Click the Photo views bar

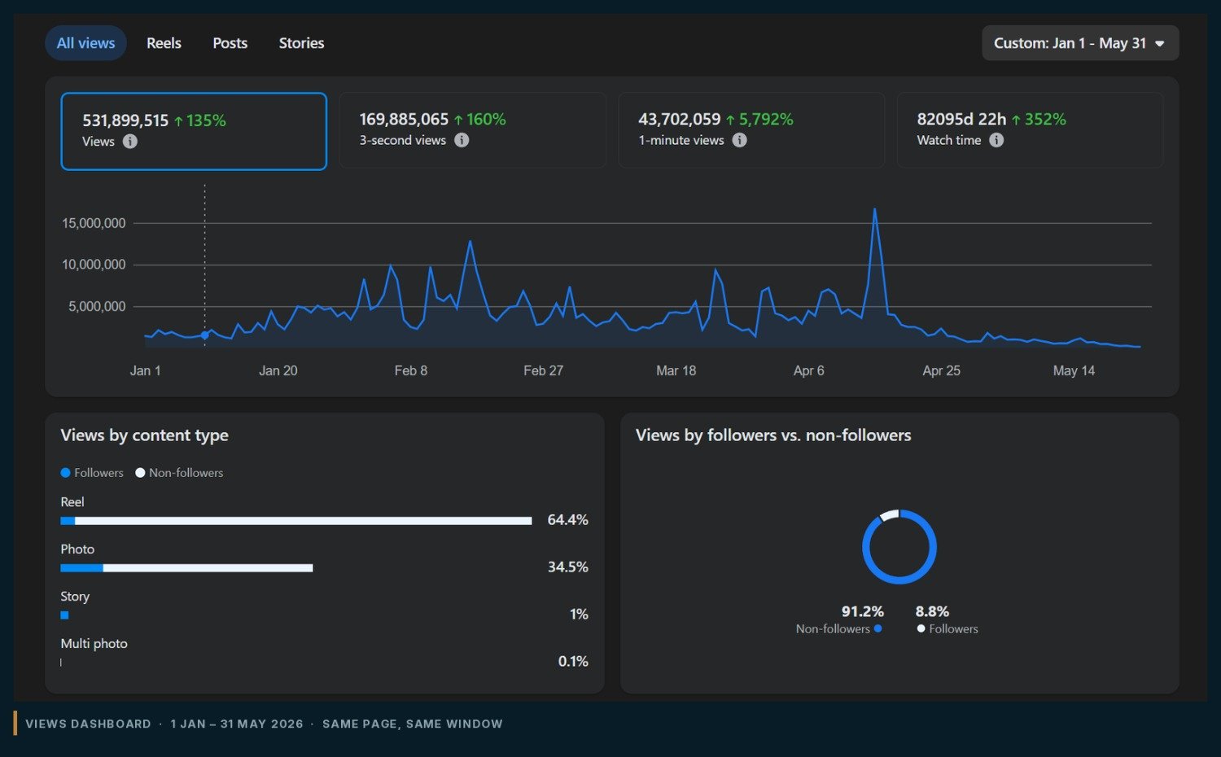tap(186, 568)
